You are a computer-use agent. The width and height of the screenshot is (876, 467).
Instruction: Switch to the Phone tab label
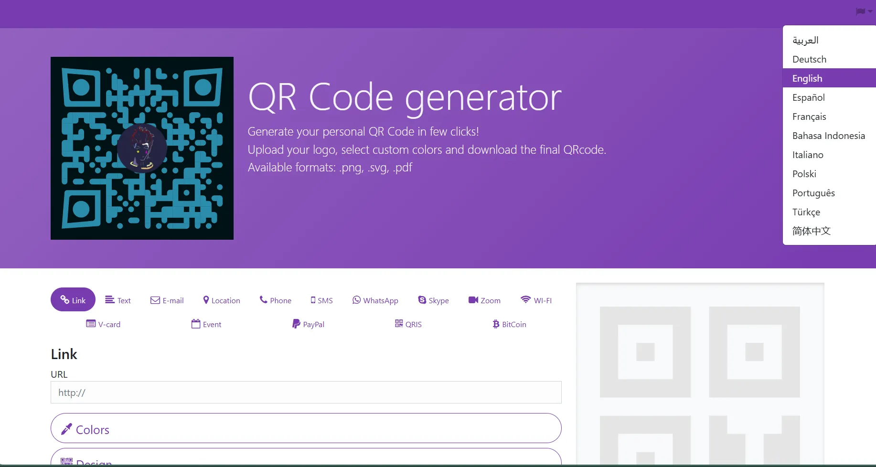click(x=280, y=300)
